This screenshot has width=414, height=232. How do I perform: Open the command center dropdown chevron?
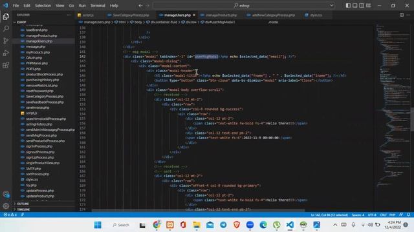click(x=332, y=6)
